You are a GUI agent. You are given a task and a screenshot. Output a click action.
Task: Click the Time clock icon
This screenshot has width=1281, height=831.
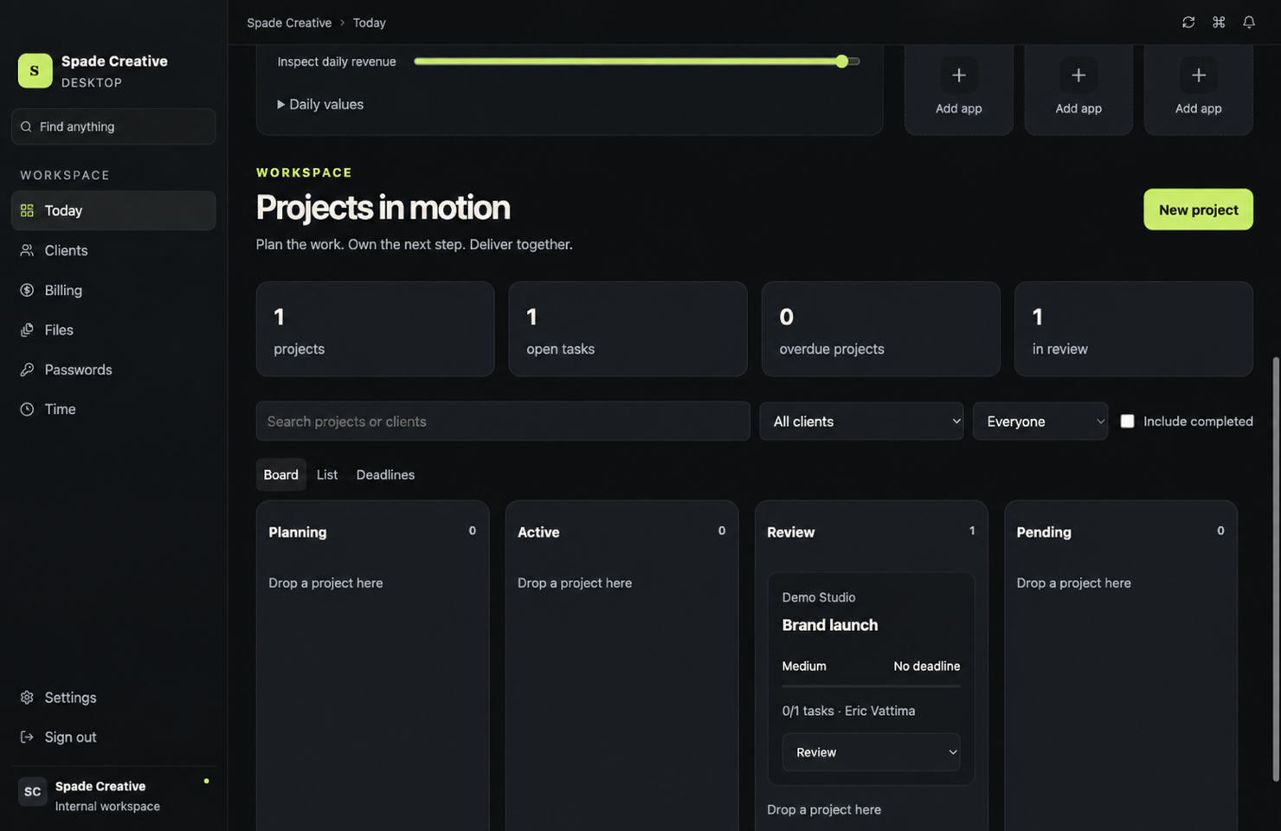[x=27, y=409]
